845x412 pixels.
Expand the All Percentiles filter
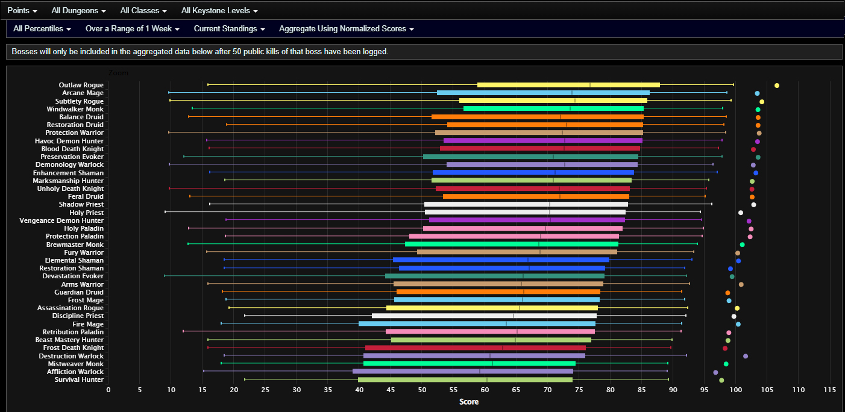point(42,29)
